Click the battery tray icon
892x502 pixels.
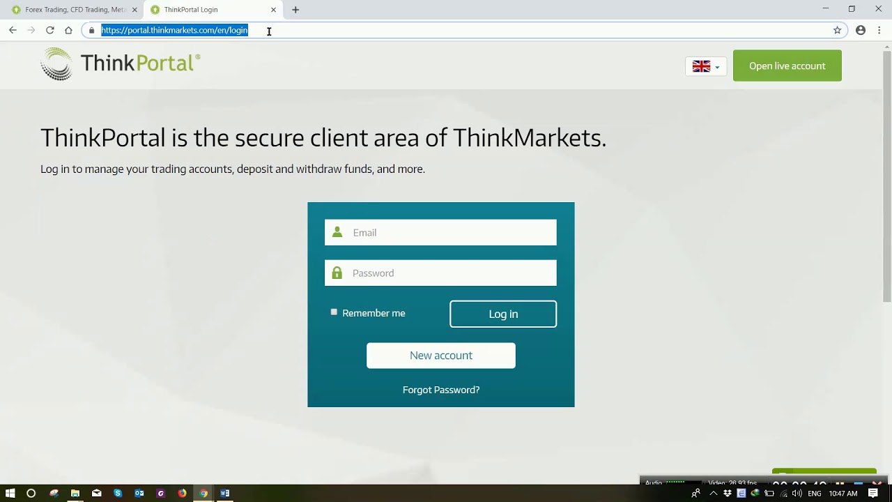[769, 494]
